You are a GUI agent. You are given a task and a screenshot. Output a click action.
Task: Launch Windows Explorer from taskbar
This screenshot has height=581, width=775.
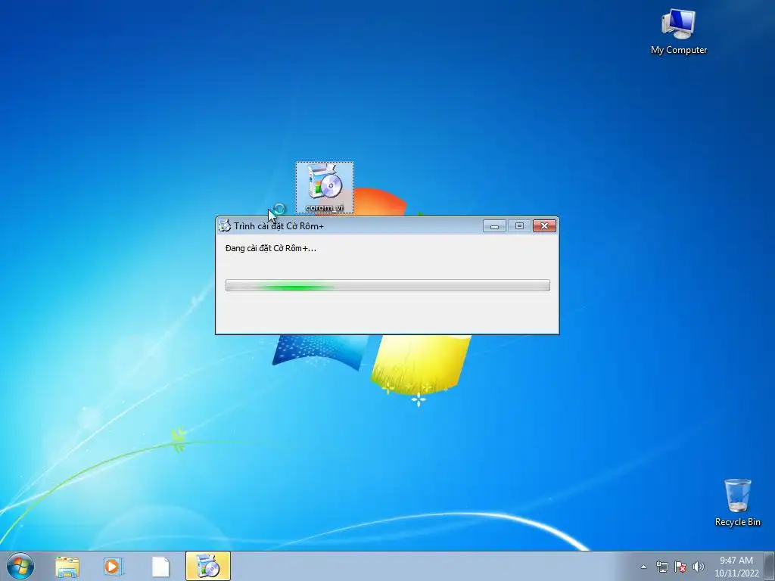(67, 567)
